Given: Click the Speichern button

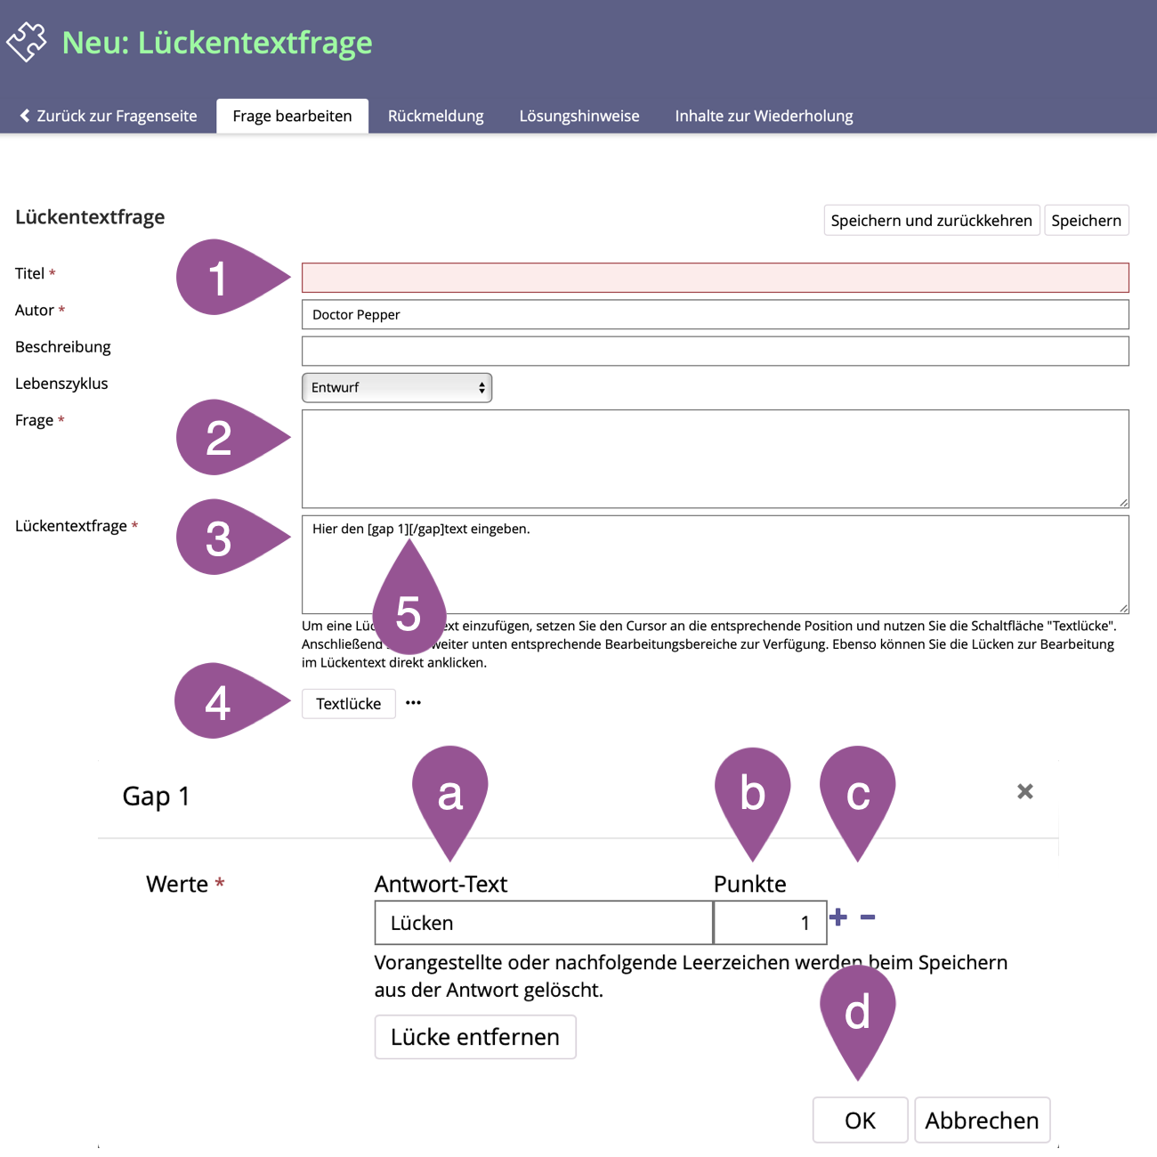Looking at the screenshot, I should click(1086, 221).
